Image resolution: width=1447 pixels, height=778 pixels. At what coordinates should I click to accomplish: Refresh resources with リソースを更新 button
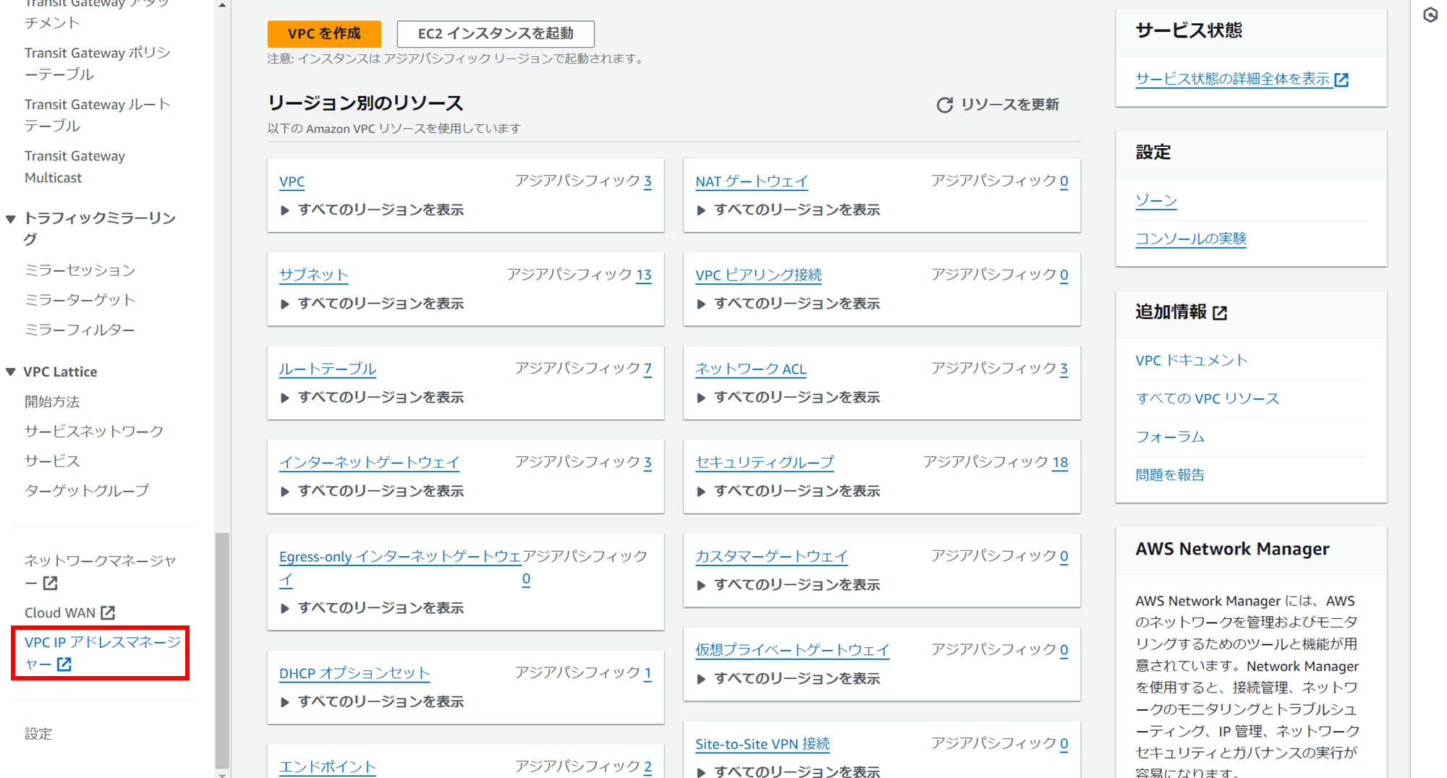point(998,105)
